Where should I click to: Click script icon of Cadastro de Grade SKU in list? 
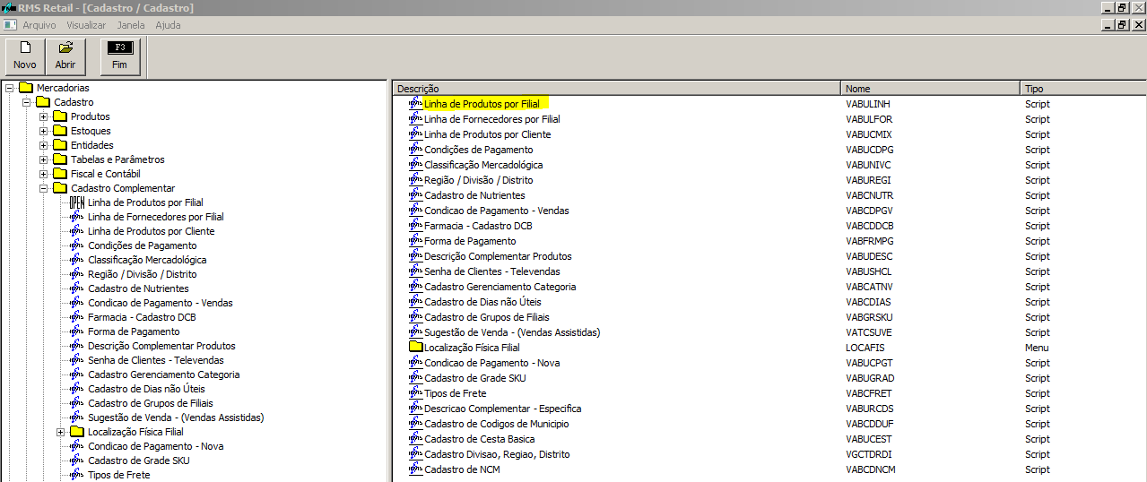coord(415,378)
